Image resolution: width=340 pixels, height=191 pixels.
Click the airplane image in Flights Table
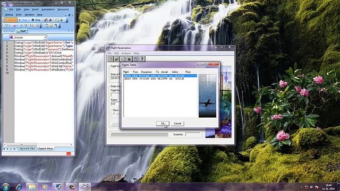point(207,95)
